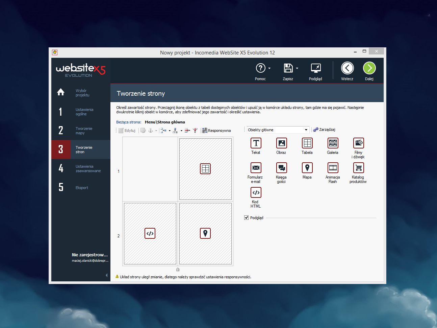Select the Tekst object icon
Viewport: 437px width, 328px height.
tap(256, 143)
